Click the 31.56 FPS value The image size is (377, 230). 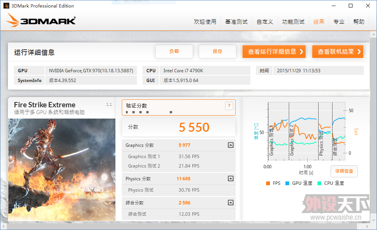pyautogui.click(x=189, y=157)
